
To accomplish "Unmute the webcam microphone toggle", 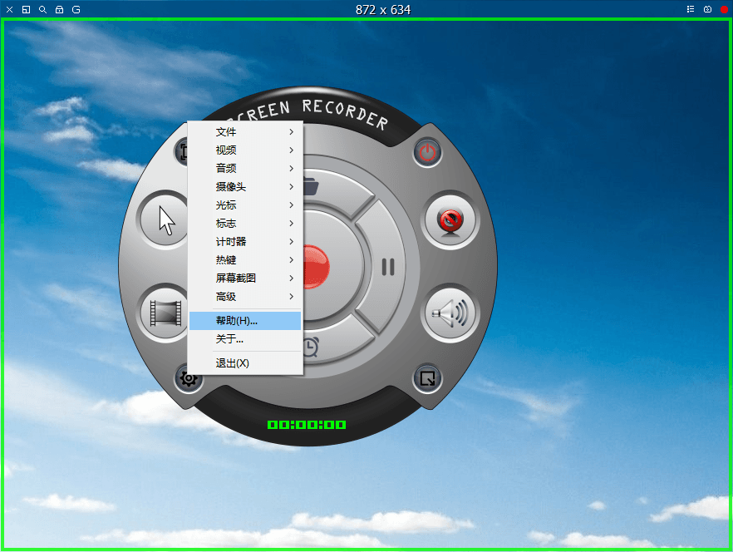I will point(450,220).
